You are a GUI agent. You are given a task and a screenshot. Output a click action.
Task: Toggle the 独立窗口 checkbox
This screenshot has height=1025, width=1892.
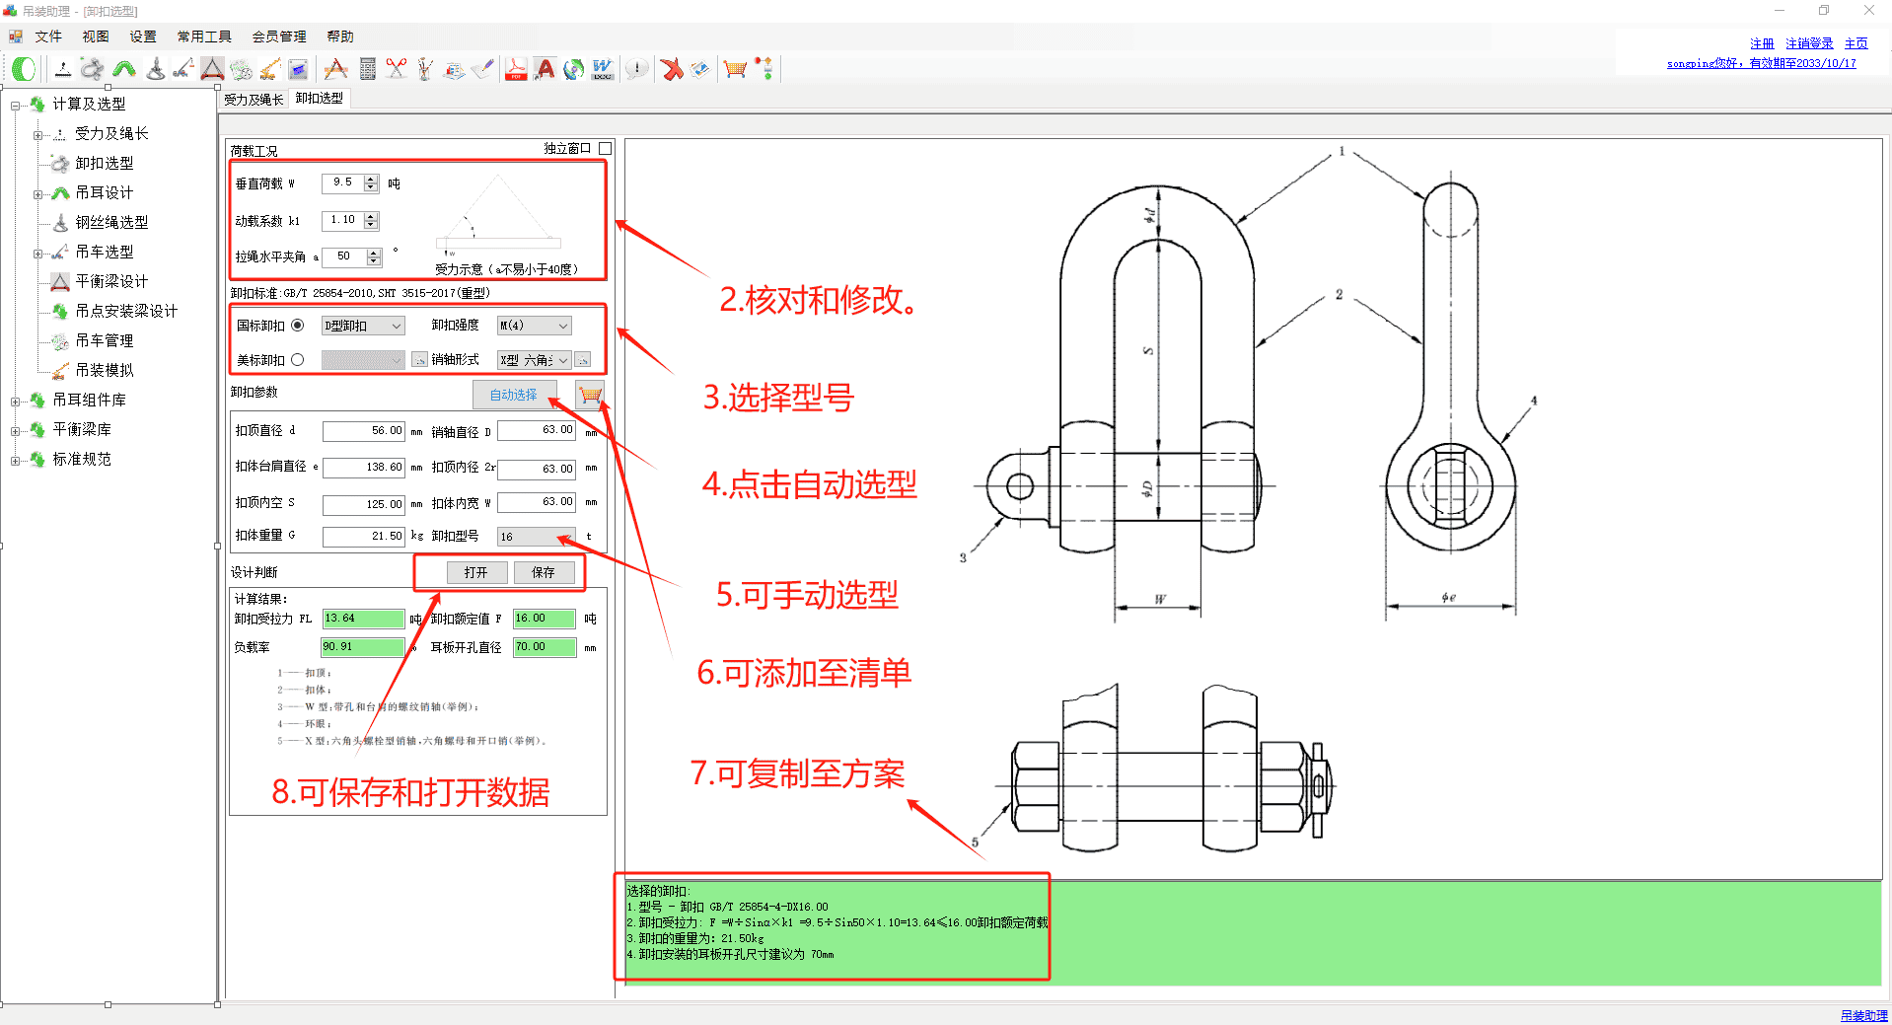[606, 148]
